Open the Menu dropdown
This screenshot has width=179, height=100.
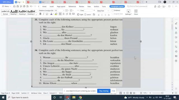tap(6, 6)
